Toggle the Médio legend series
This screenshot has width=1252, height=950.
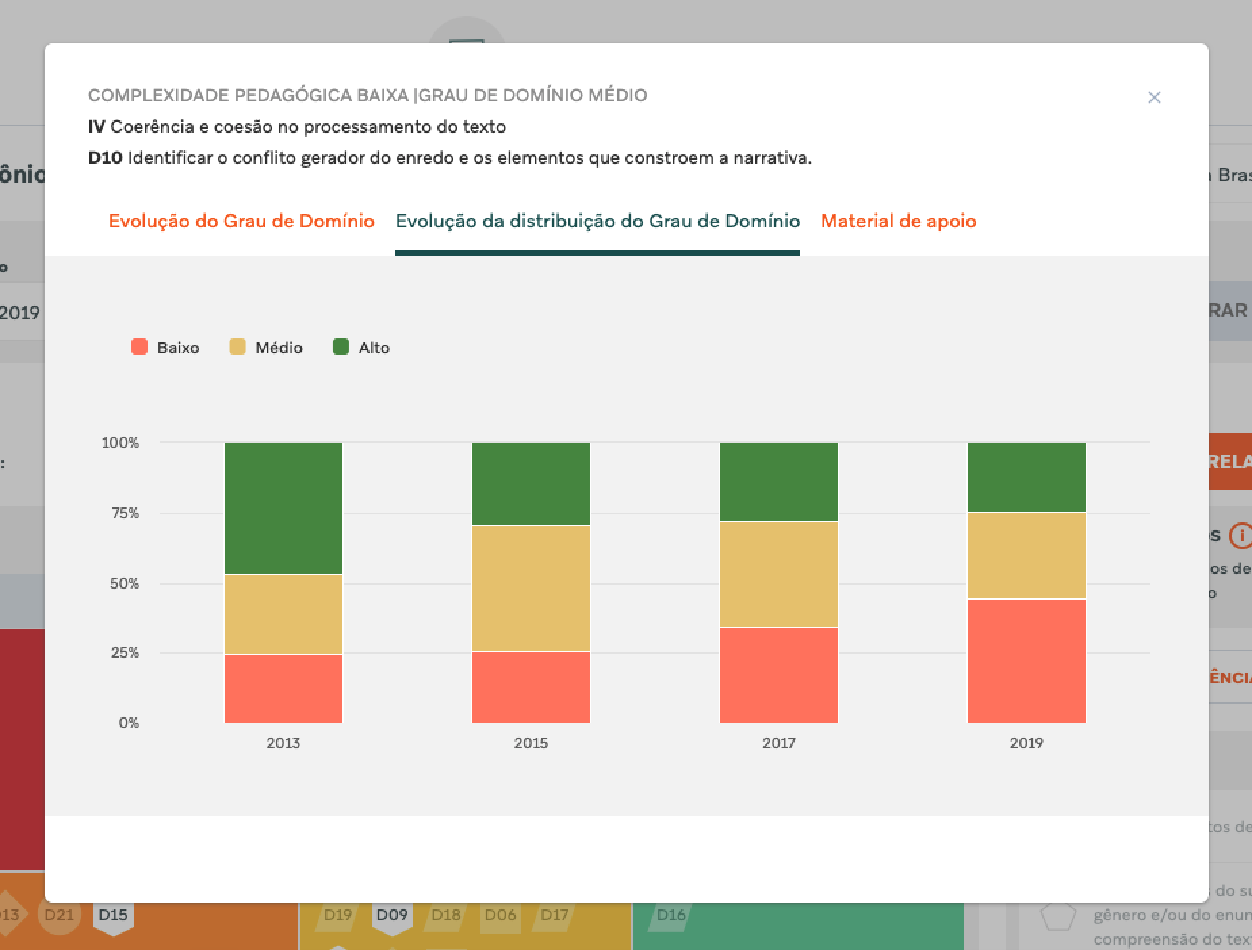[x=266, y=347]
